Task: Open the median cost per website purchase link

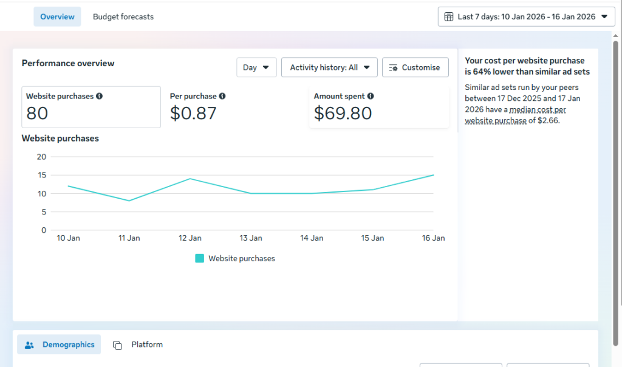Action: click(516, 115)
